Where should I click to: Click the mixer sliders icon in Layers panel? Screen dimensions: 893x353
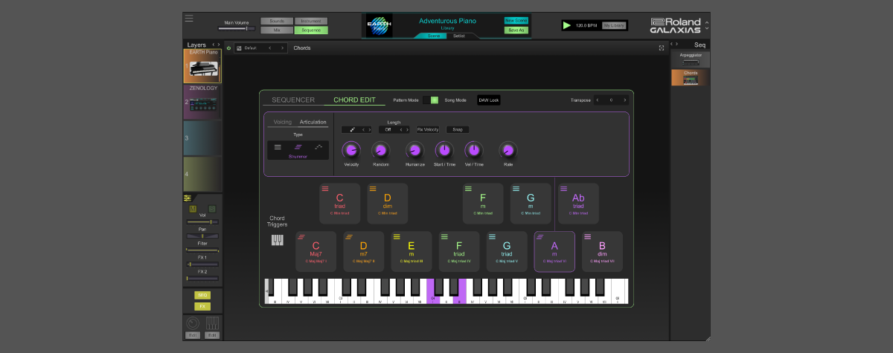click(x=188, y=198)
